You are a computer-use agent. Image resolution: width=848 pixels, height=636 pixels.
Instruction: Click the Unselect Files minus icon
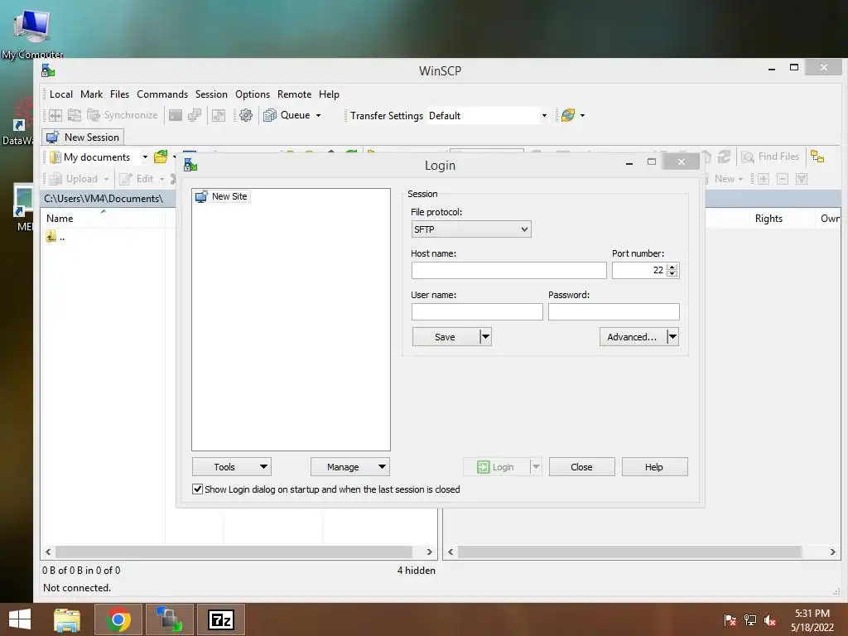(783, 179)
